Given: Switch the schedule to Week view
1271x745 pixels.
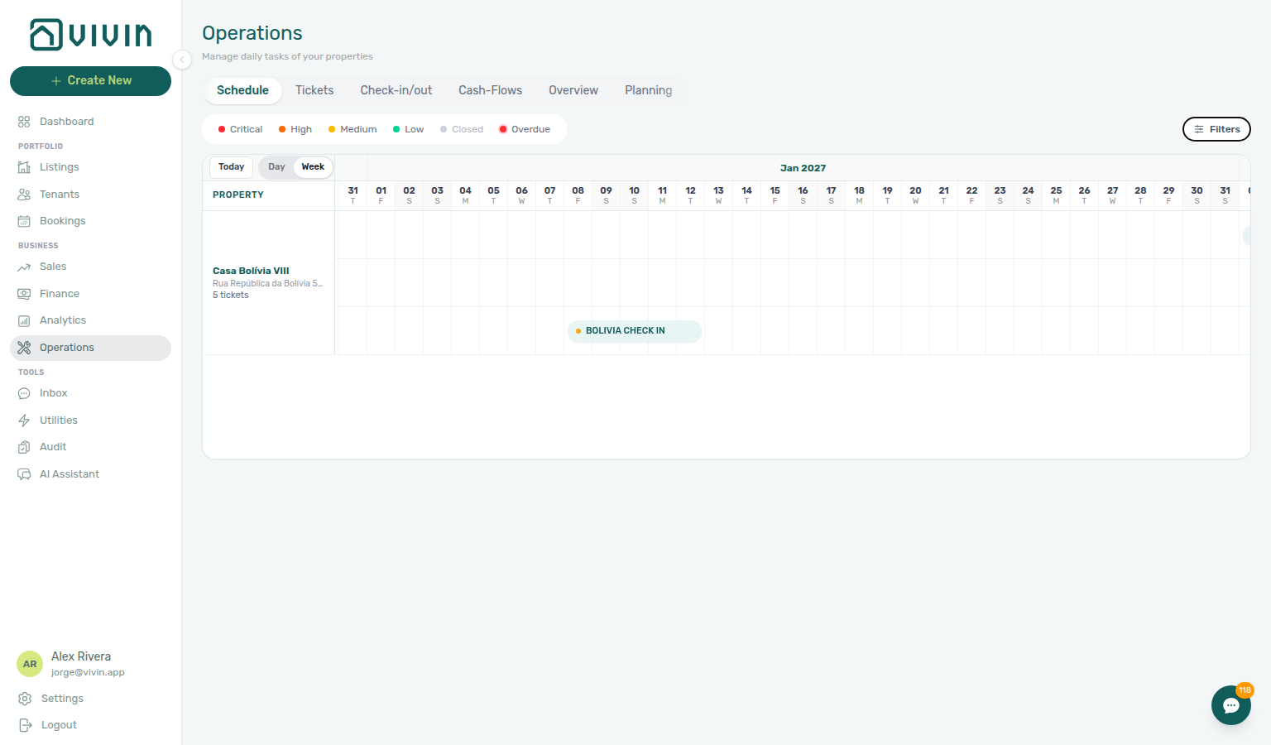Looking at the screenshot, I should click(313, 167).
